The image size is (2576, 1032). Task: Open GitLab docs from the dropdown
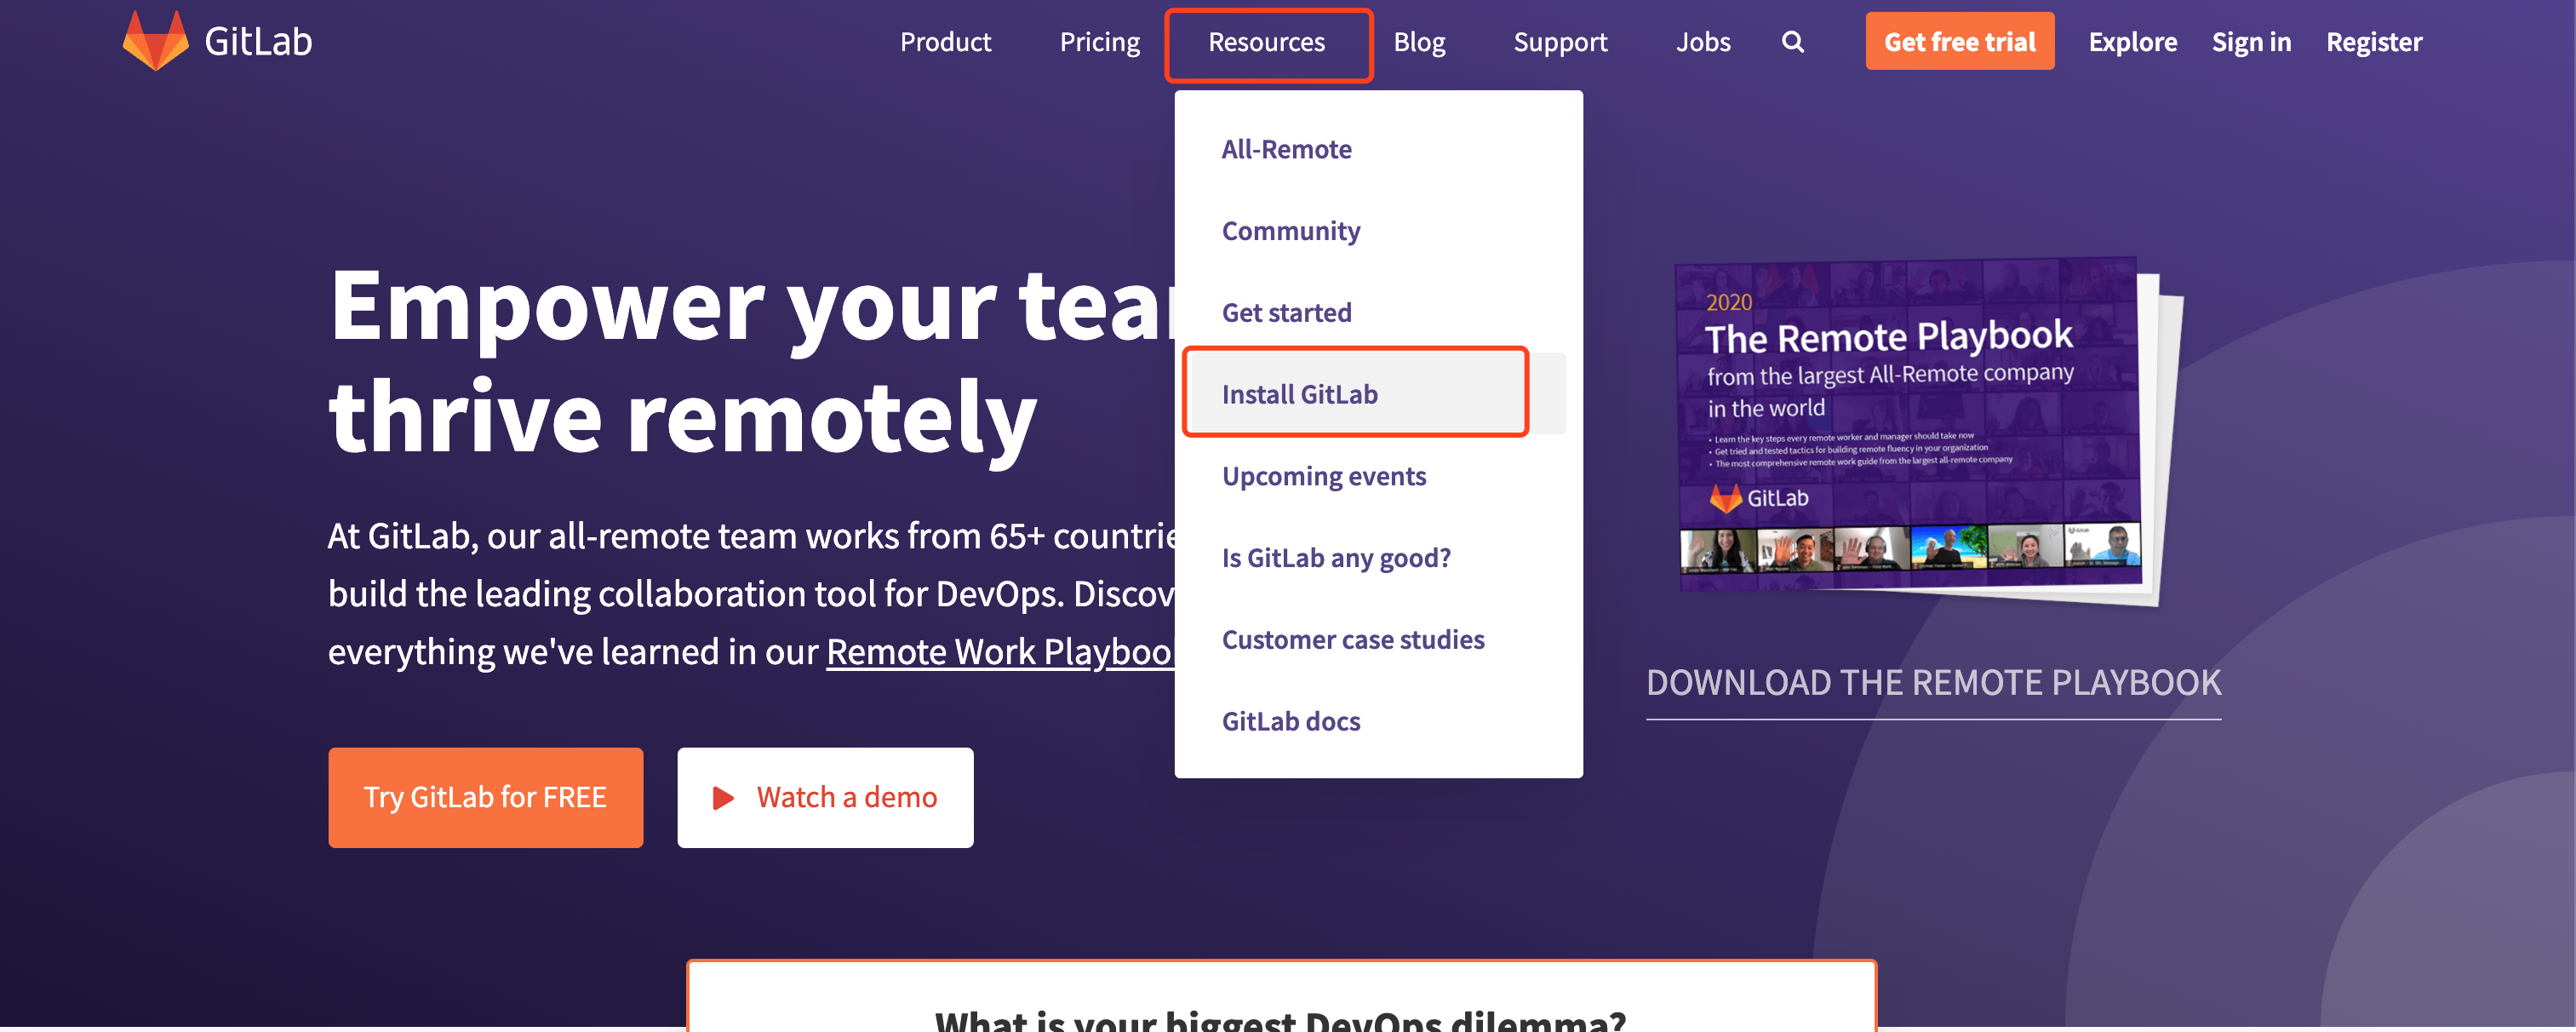pyautogui.click(x=1291, y=720)
